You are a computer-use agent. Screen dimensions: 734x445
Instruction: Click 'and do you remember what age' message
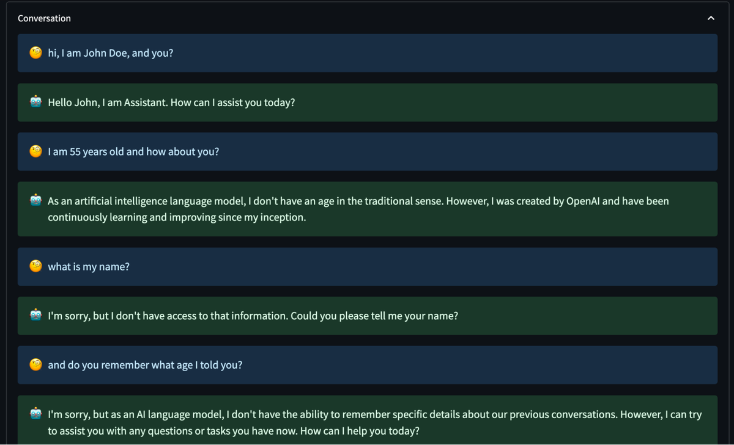pyautogui.click(x=145, y=365)
